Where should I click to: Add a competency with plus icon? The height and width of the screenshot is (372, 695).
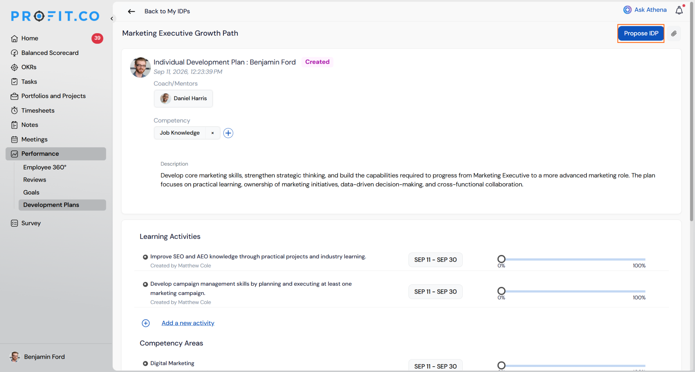(x=228, y=133)
